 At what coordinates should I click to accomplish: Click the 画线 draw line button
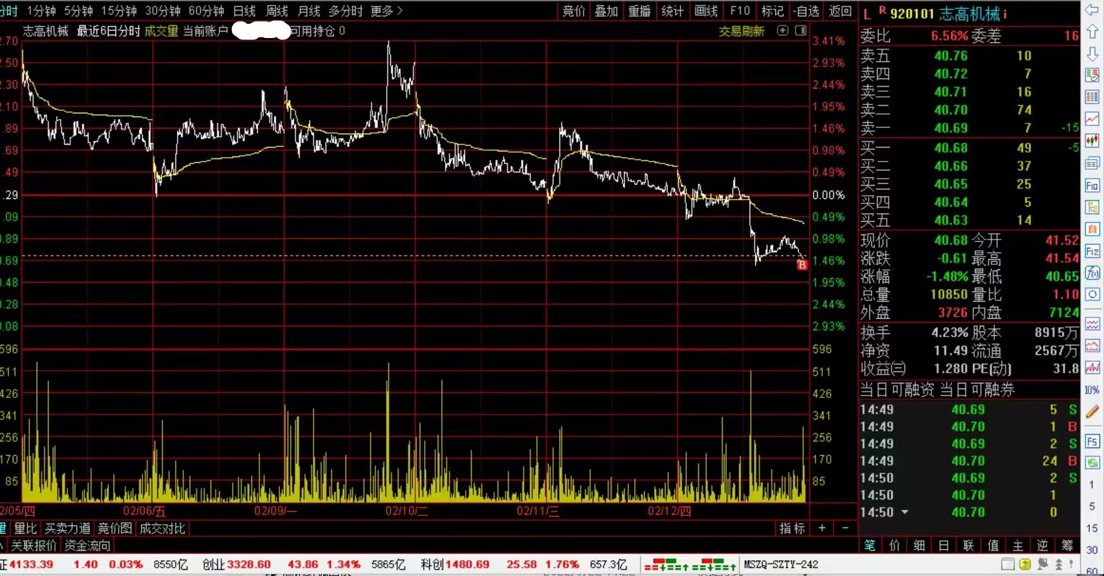coord(706,11)
